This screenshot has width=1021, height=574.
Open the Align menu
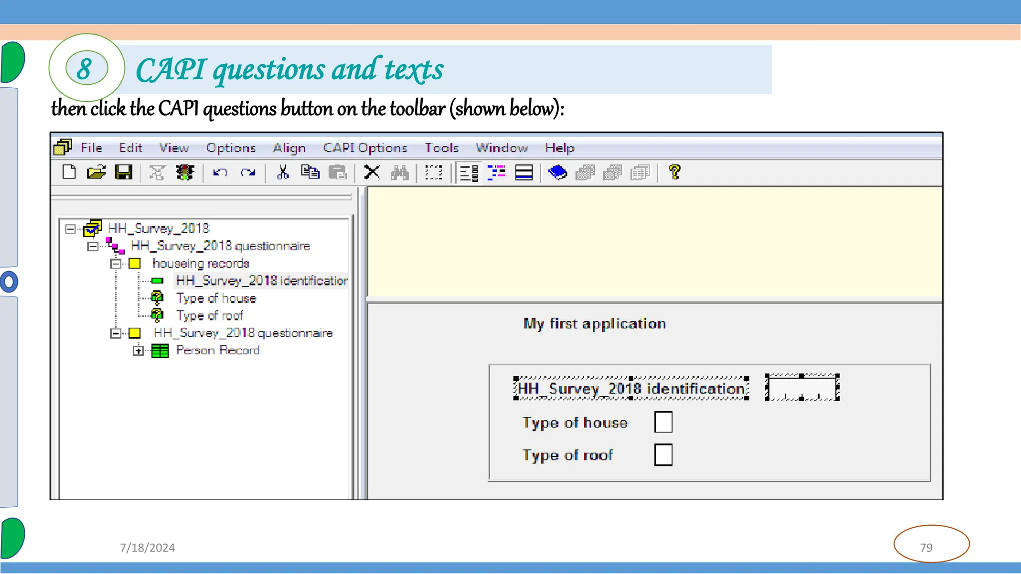pos(289,148)
